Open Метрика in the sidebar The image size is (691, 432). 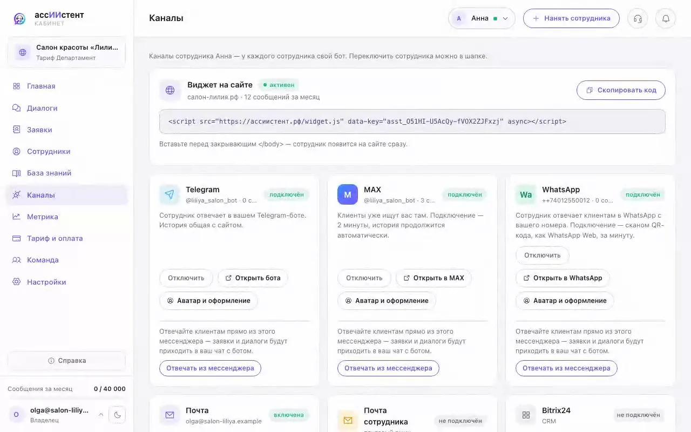click(x=67, y=217)
